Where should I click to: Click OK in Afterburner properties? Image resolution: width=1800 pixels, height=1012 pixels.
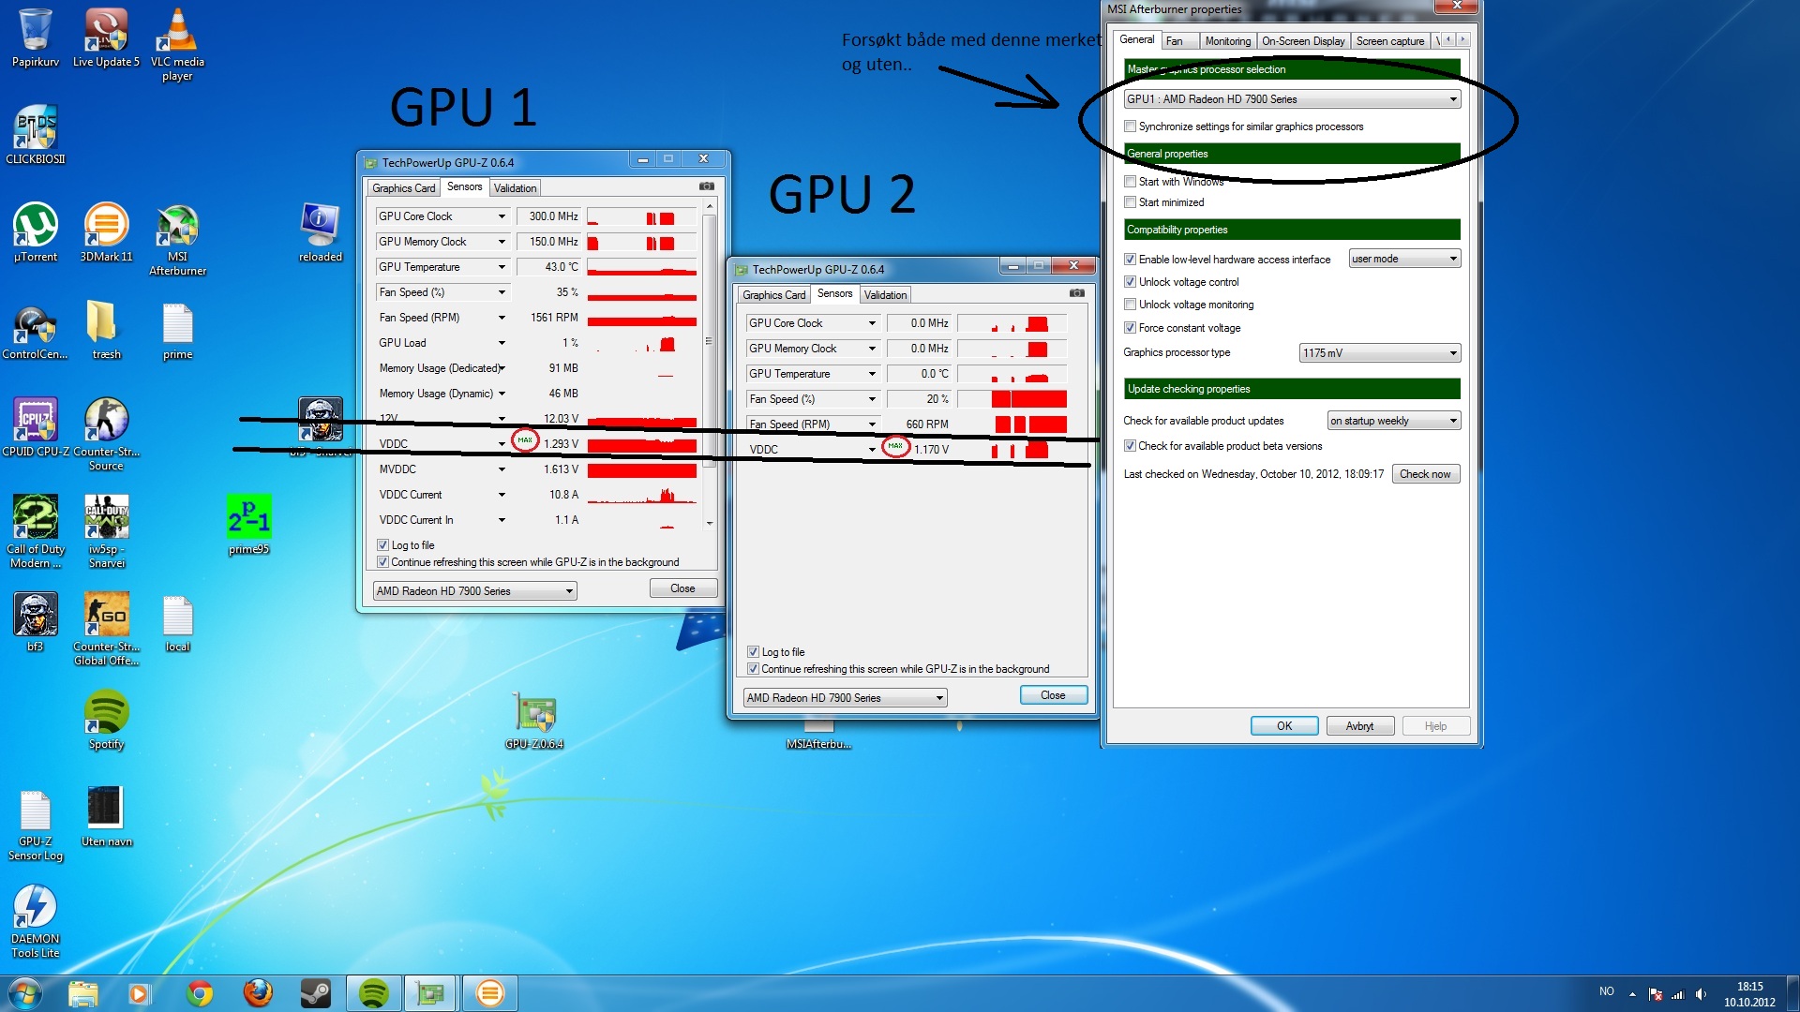click(1284, 726)
